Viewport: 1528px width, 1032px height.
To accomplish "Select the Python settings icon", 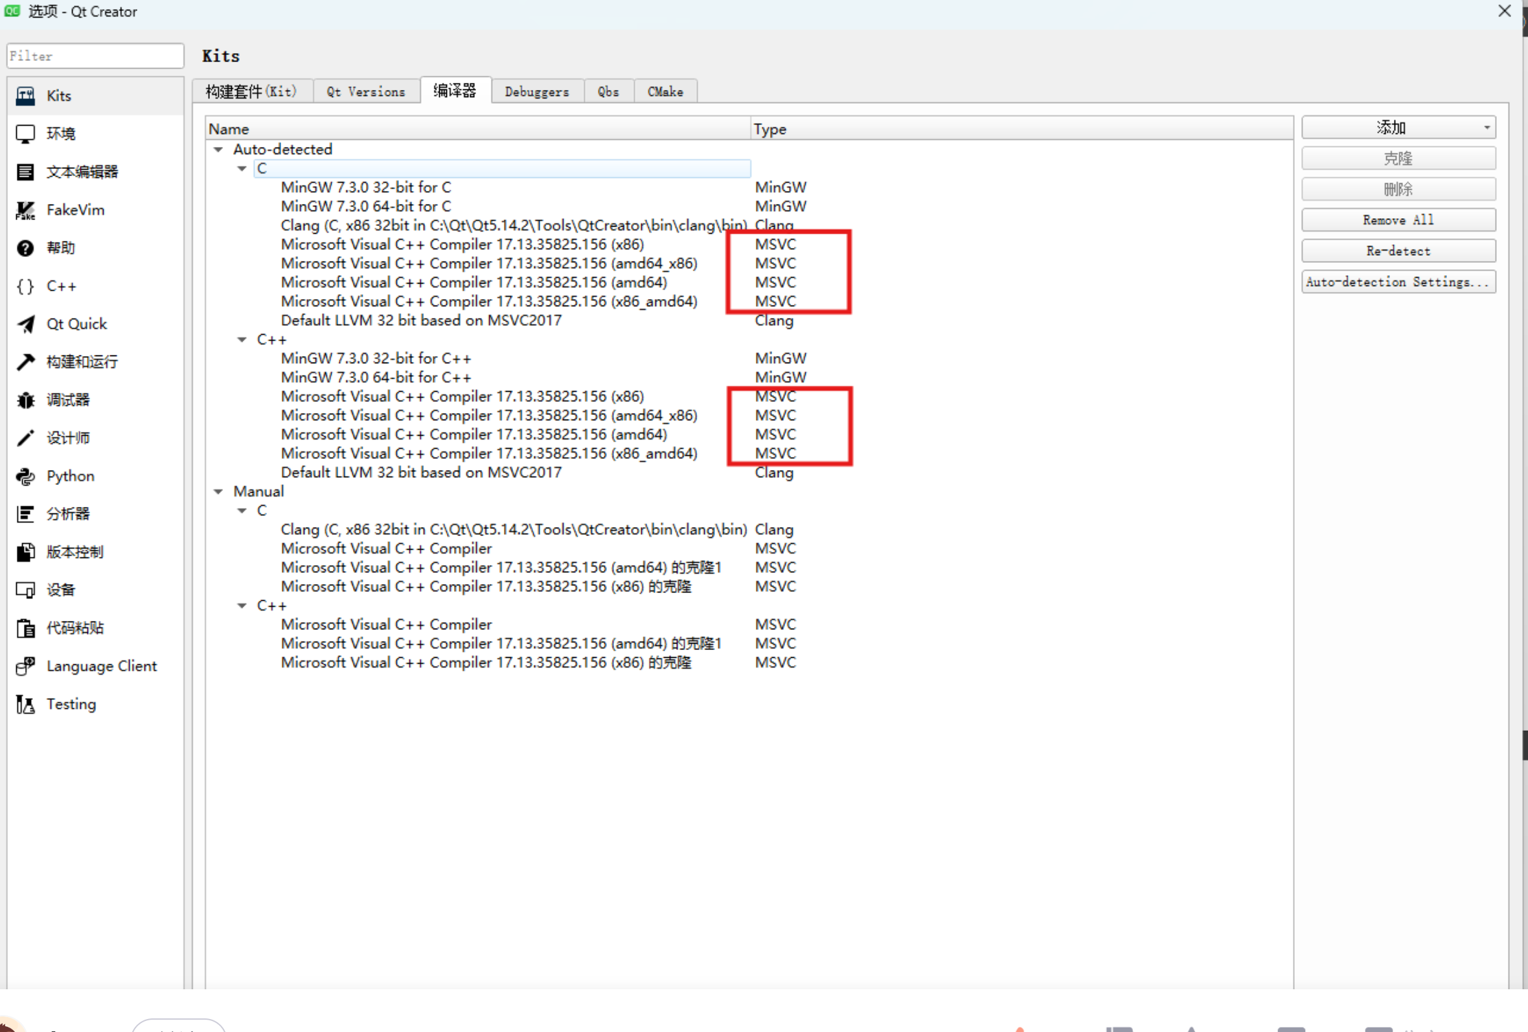I will 25,476.
